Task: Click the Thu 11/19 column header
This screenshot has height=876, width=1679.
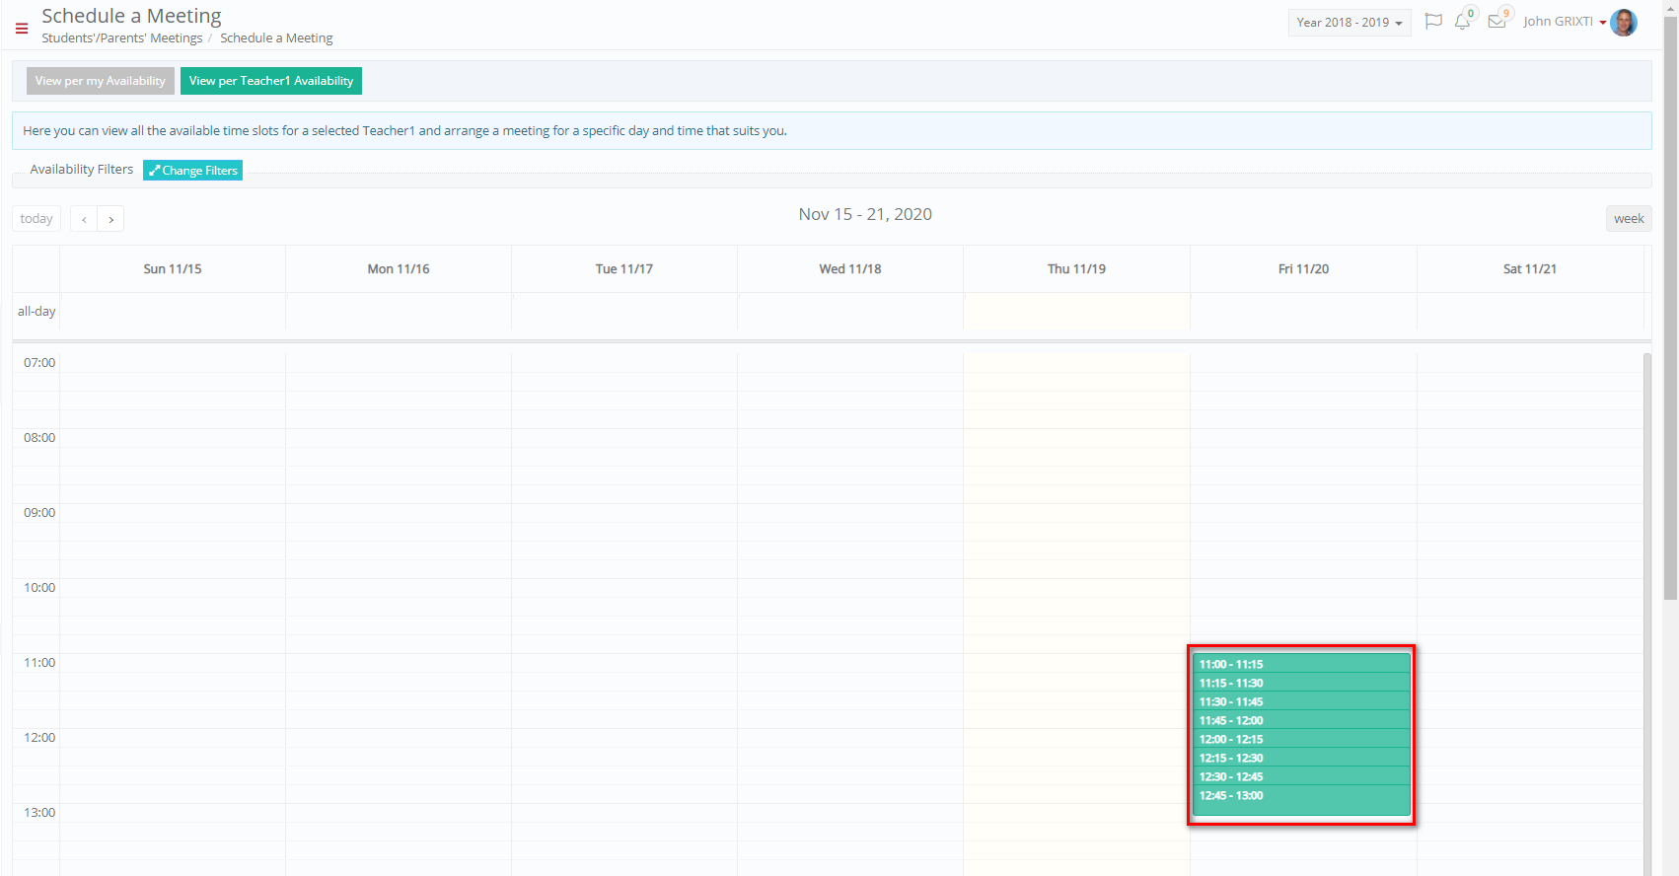Action: coord(1076,269)
